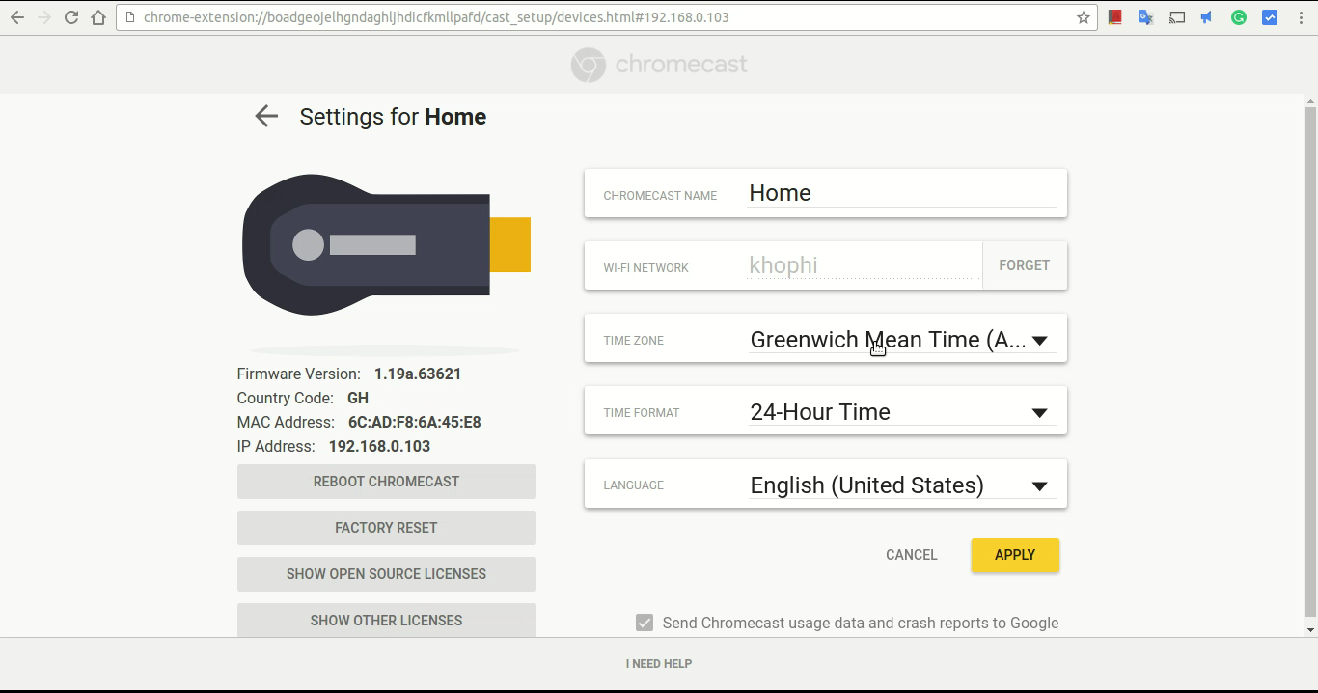Expand the Language dropdown
Screen dimensions: 1318x693
point(1039,486)
